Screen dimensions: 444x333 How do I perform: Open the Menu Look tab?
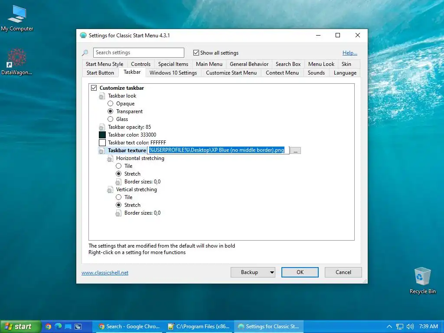(321, 64)
